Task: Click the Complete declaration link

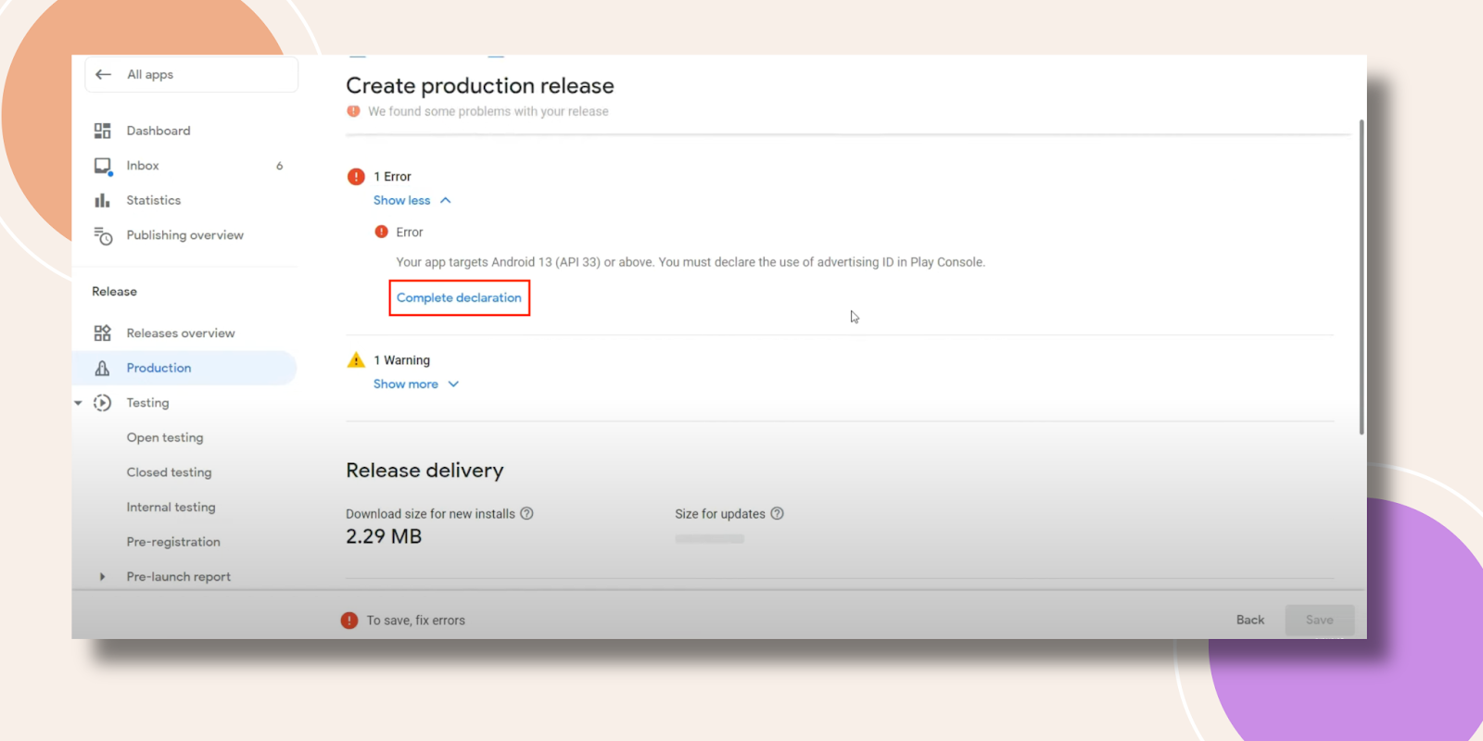Action: 459,297
